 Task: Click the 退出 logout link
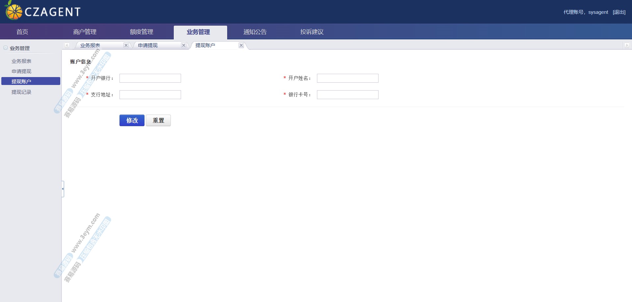tap(619, 12)
